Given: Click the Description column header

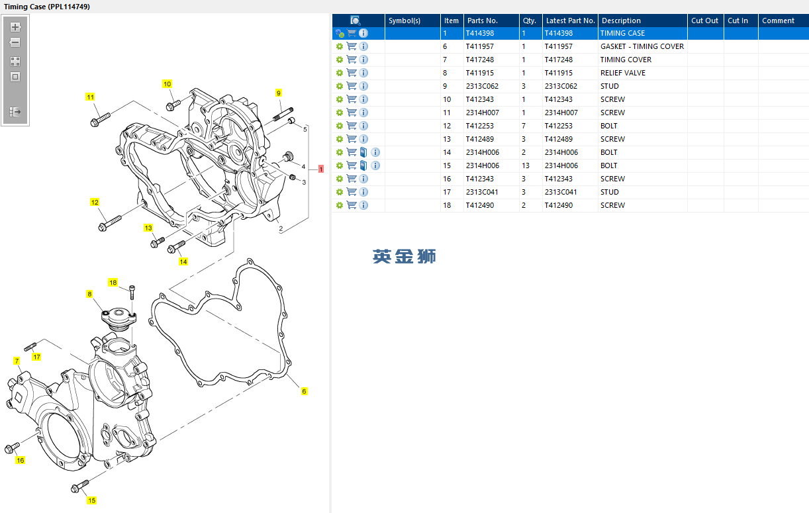Looking at the screenshot, I should (x=621, y=21).
